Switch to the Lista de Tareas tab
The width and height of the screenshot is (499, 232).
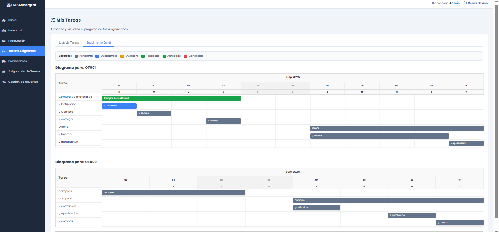[69, 42]
